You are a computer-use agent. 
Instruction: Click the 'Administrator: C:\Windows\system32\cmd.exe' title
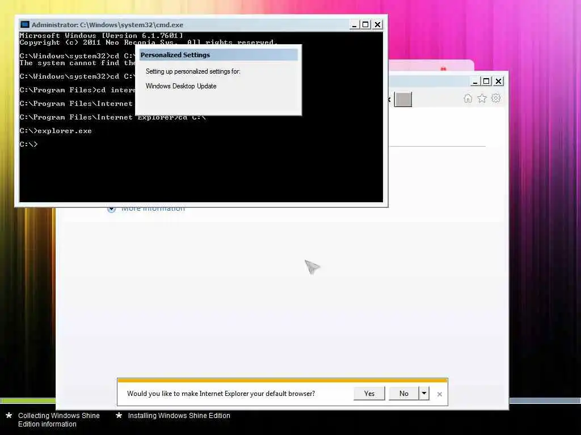click(x=107, y=25)
